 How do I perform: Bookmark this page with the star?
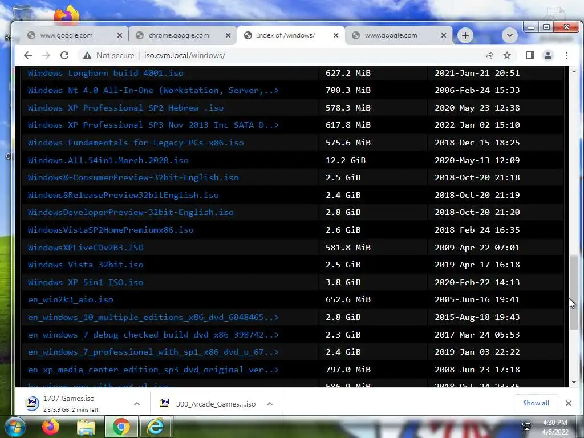click(507, 55)
